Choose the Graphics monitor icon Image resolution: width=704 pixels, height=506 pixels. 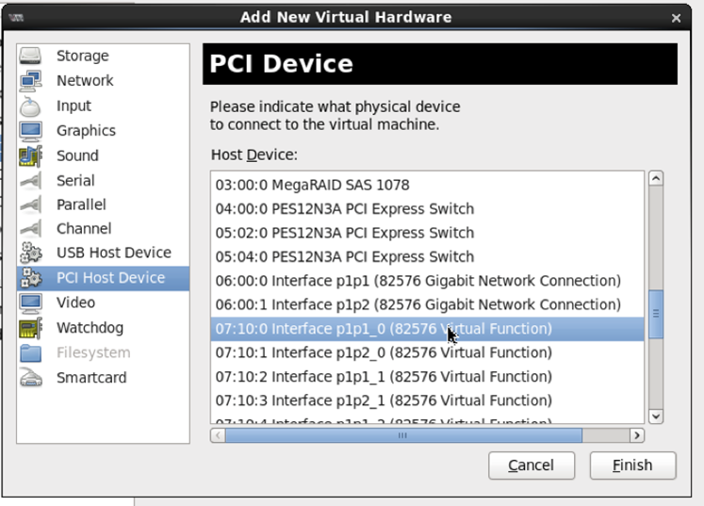pos(31,130)
